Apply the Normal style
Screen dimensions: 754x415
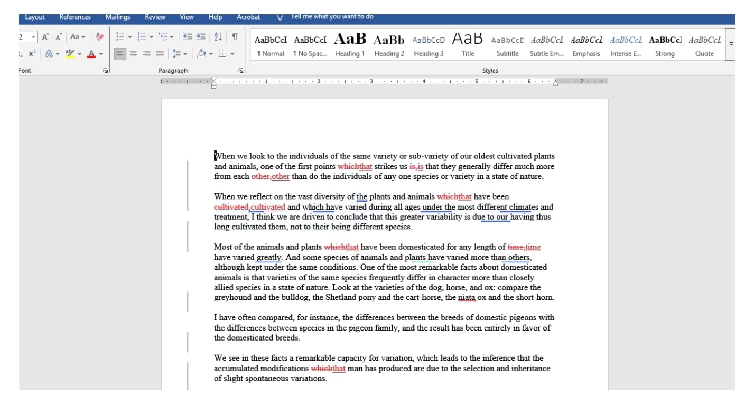(x=271, y=45)
